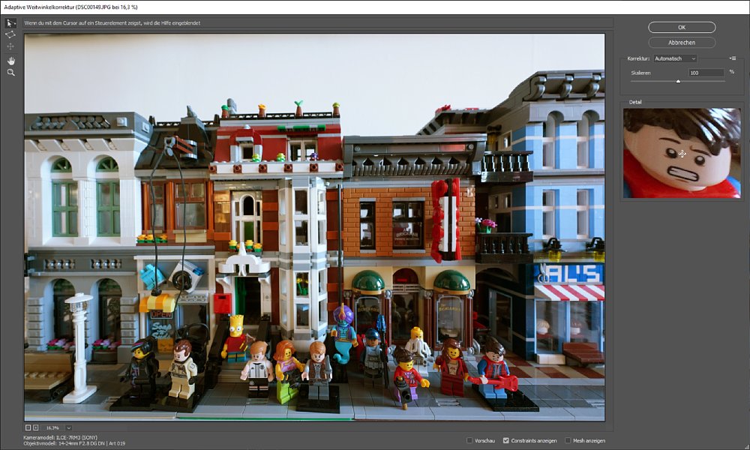
Task: Enable Mesh anzeigen checkbox
Action: [567, 440]
